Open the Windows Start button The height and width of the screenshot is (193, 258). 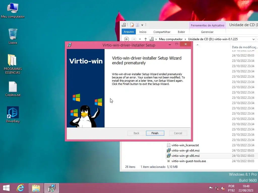coord(6,188)
